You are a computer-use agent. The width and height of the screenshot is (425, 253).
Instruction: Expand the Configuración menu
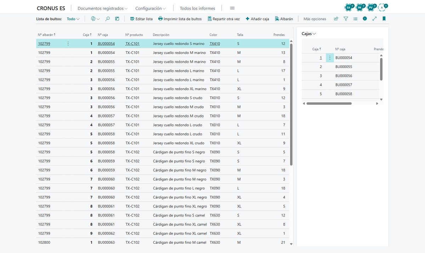click(x=151, y=8)
